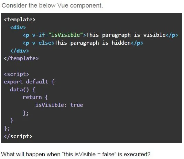
Task: Click the "isVisible" string in v-if
Action: pos(66,35)
